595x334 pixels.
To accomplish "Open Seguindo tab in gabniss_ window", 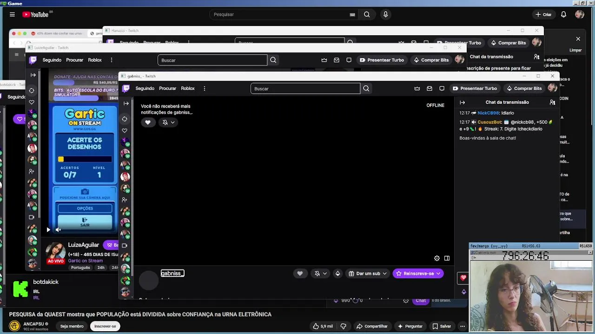I will click(x=145, y=89).
